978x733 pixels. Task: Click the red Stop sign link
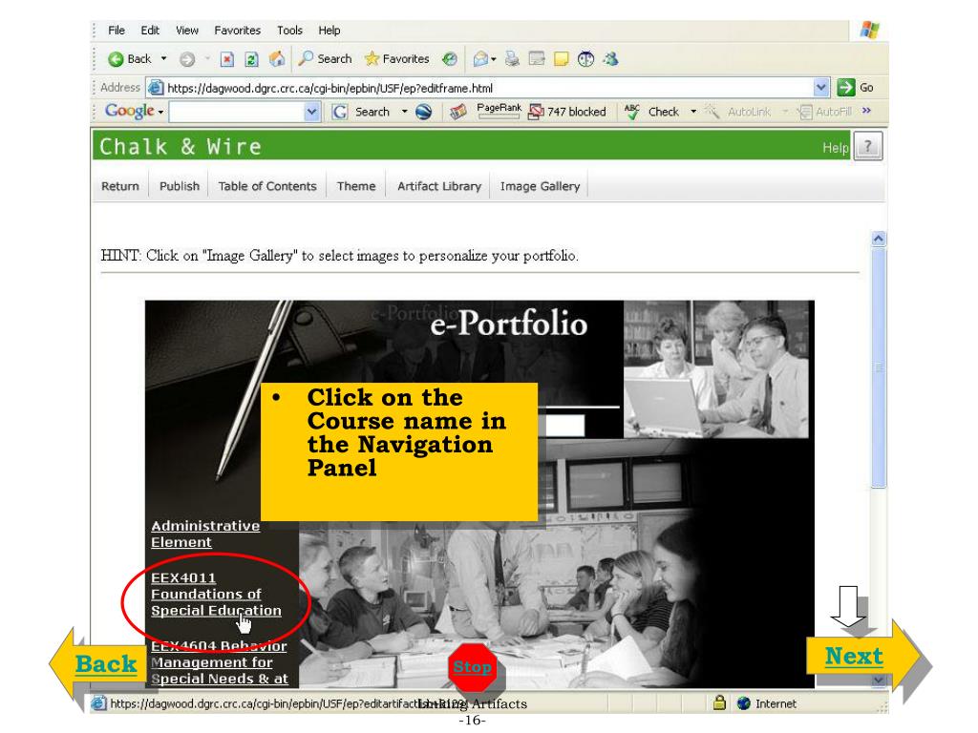point(472,667)
